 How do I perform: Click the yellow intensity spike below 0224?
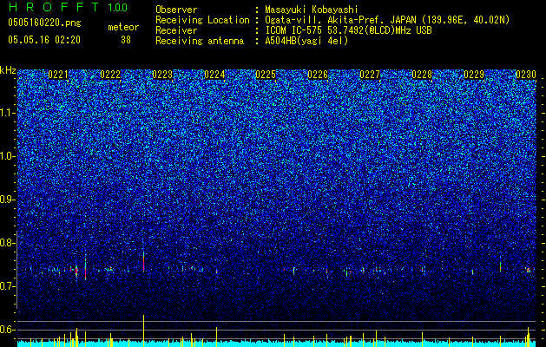coord(217,337)
